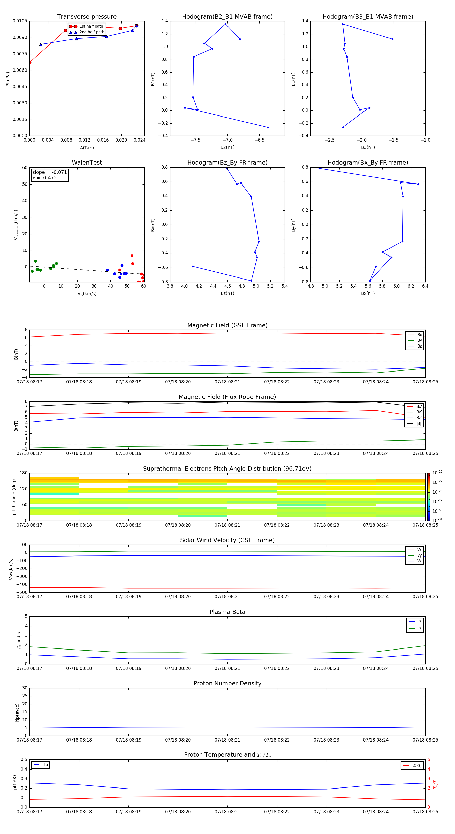
Task: Click the Te/Tp legend box
Action: (412, 765)
